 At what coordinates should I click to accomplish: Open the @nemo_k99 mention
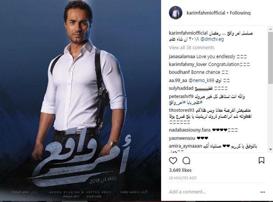201,80
